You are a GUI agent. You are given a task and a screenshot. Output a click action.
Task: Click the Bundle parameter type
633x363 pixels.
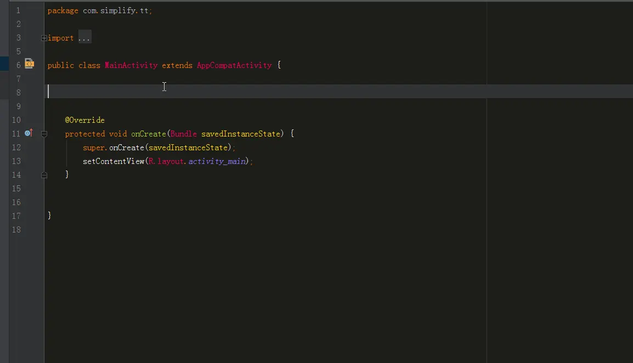[x=184, y=134]
